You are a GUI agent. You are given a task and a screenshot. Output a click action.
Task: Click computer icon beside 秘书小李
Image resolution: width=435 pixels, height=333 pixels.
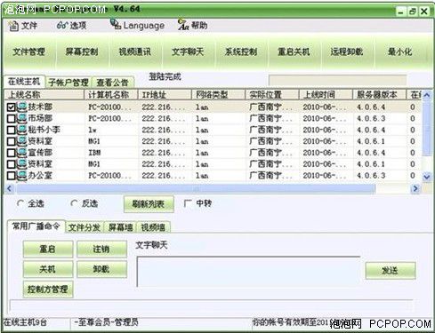[21, 130]
